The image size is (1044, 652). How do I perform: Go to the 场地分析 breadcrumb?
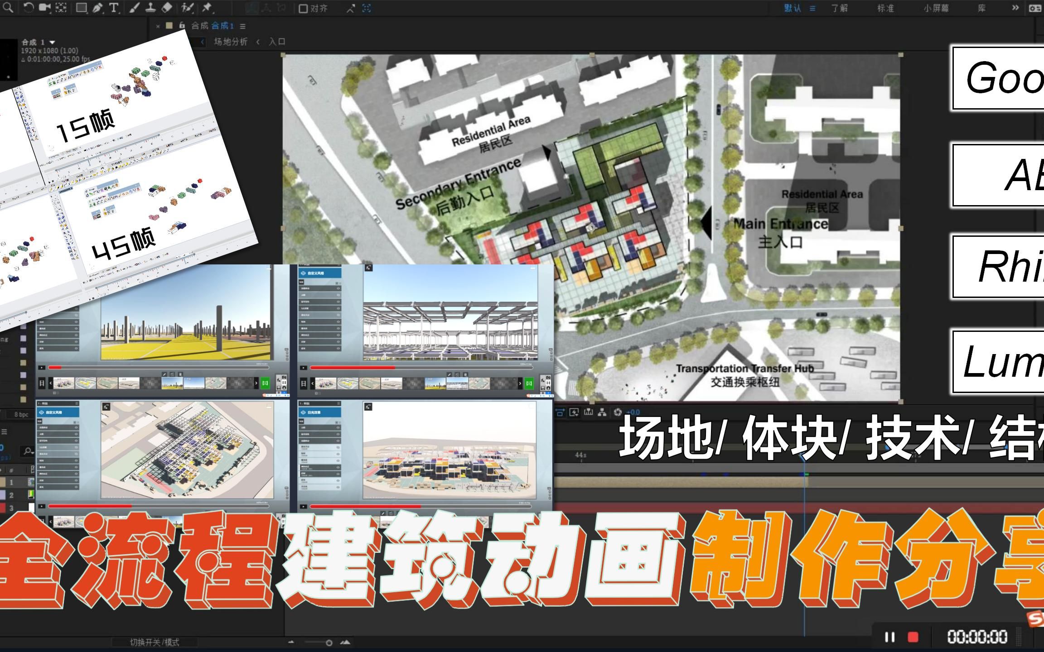click(231, 42)
